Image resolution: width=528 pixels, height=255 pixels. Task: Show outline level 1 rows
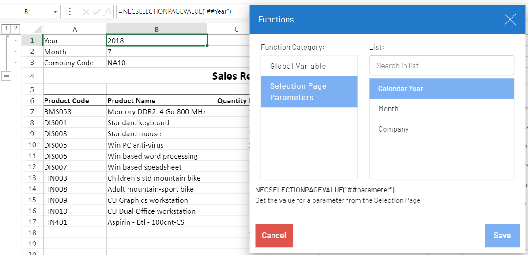click(x=6, y=29)
